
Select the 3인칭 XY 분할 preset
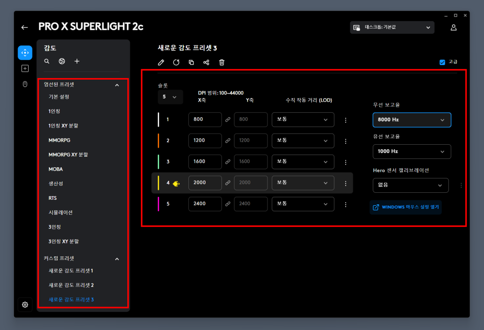pyautogui.click(x=64, y=241)
